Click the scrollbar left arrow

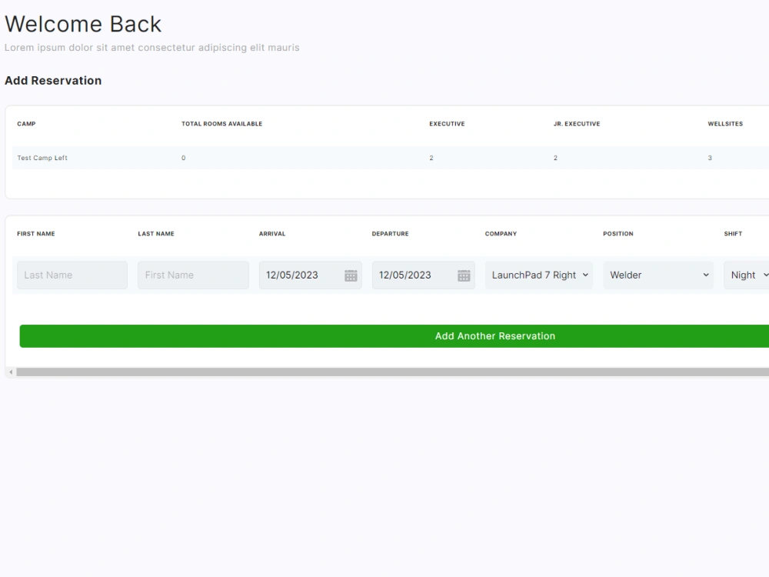click(x=11, y=372)
